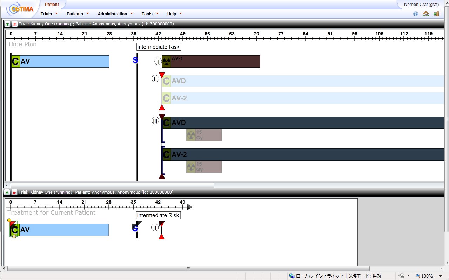Log out using the door exit icon
The height and width of the screenshot is (280, 449).
pyautogui.click(x=436, y=14)
